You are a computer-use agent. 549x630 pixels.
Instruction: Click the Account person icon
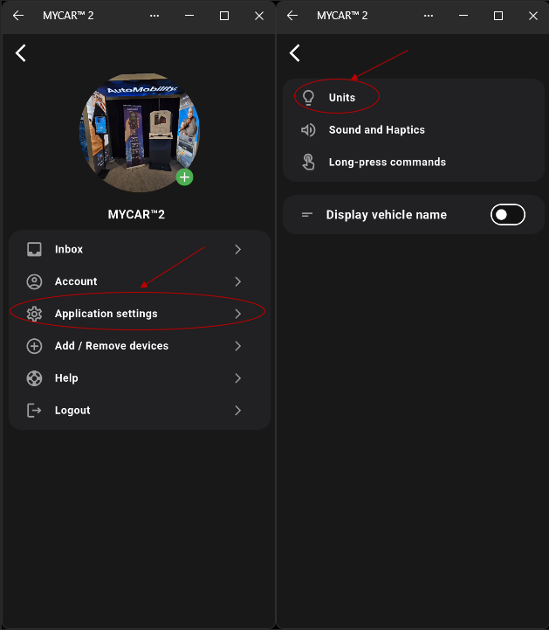(x=34, y=281)
